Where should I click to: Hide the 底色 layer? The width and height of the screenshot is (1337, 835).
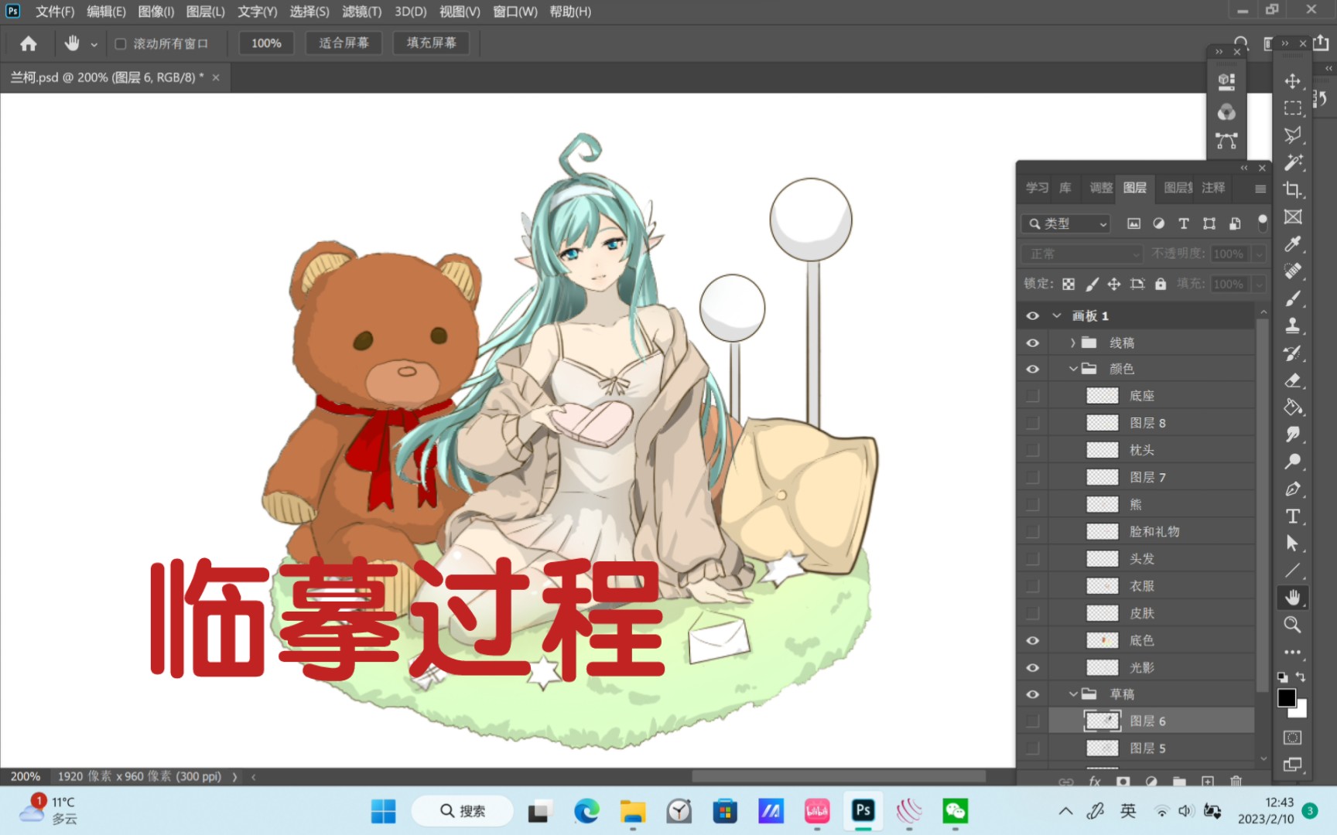pyautogui.click(x=1032, y=640)
